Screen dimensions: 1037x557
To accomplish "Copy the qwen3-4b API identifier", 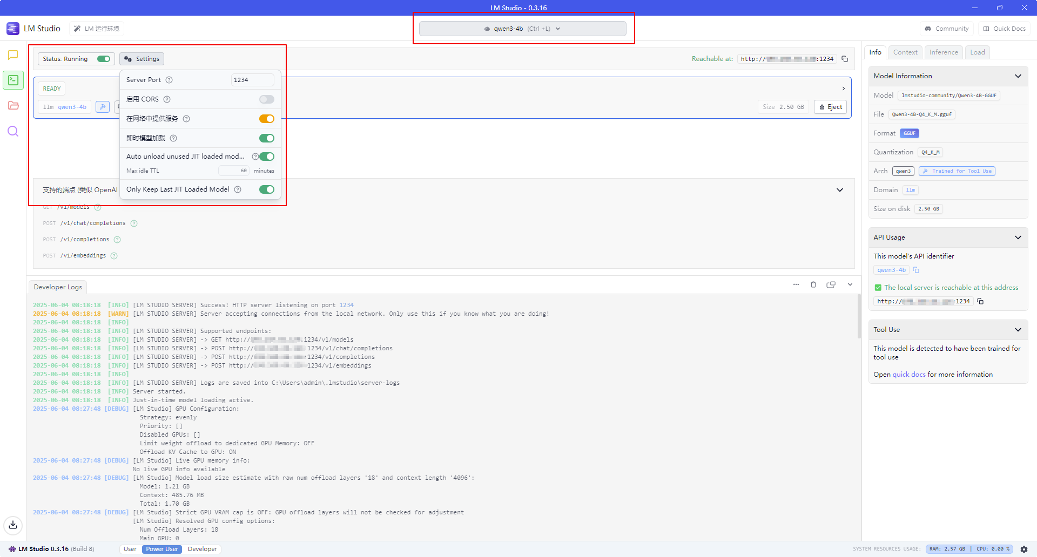I will [916, 270].
